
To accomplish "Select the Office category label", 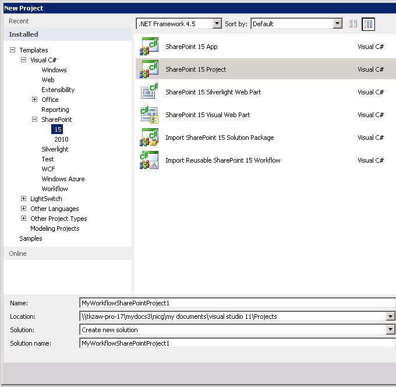I will [49, 99].
